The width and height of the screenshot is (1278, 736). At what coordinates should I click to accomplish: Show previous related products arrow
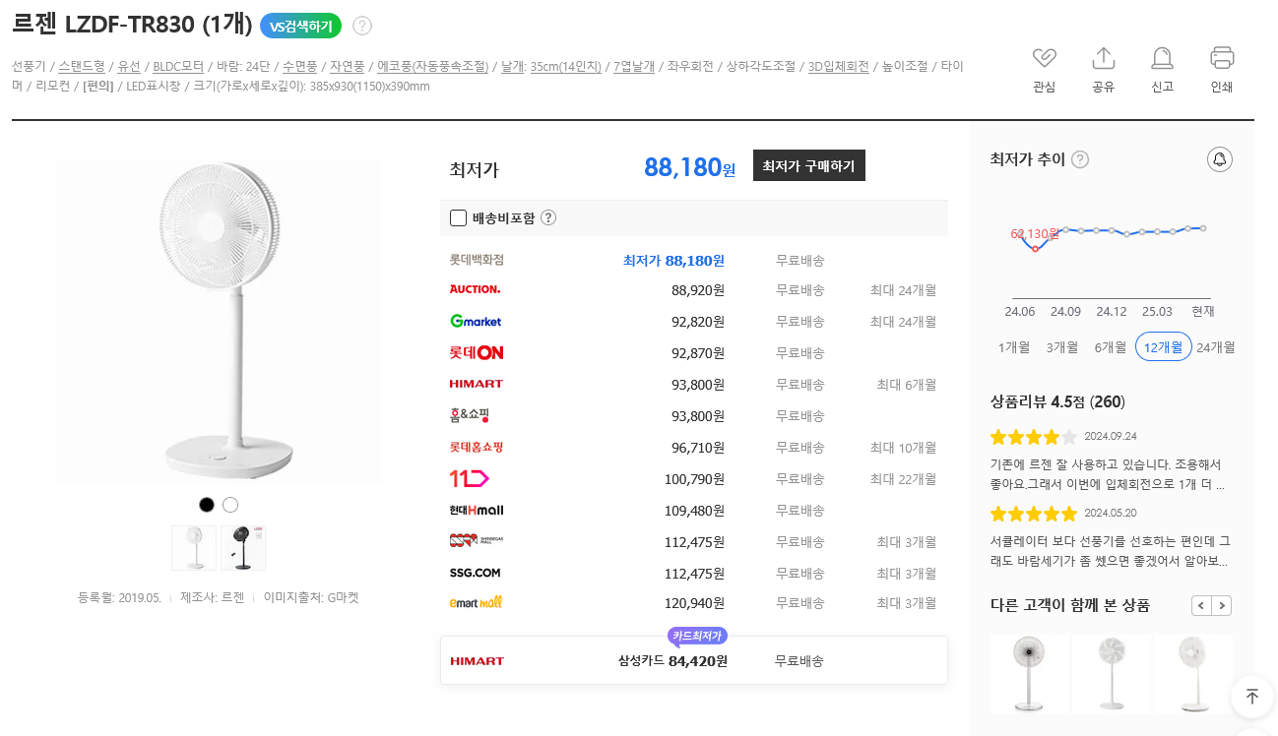(1201, 605)
